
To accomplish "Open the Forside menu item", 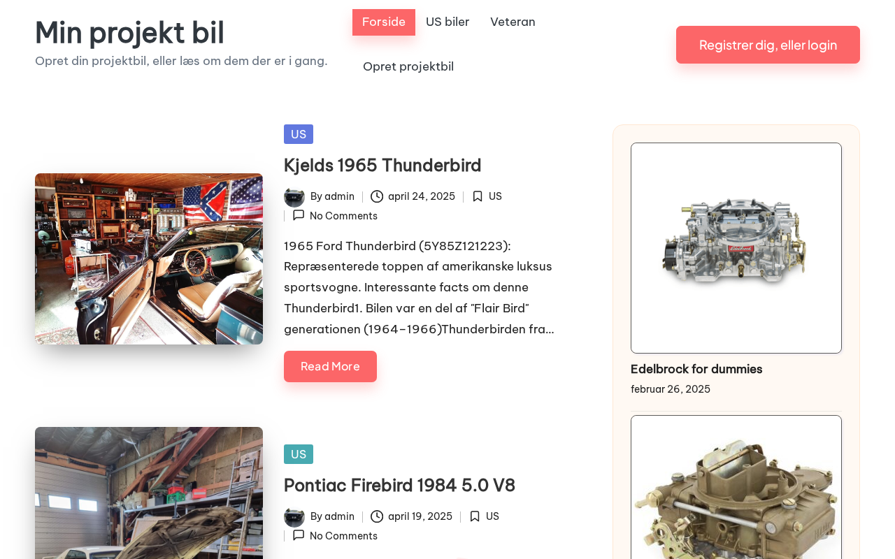I will tap(384, 22).
